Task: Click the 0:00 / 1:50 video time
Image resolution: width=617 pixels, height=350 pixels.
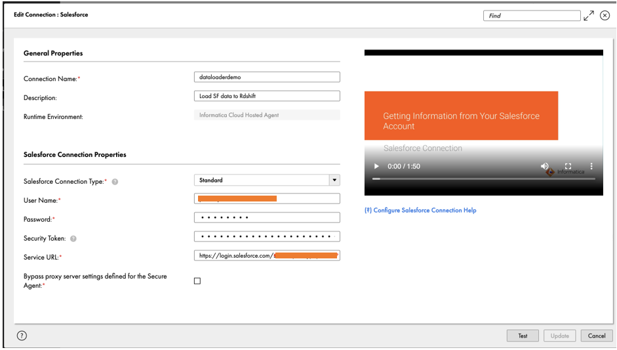Action: tap(404, 166)
